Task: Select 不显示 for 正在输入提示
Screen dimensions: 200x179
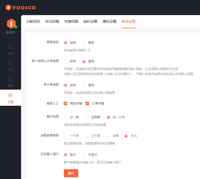Action: pyautogui.click(x=84, y=155)
